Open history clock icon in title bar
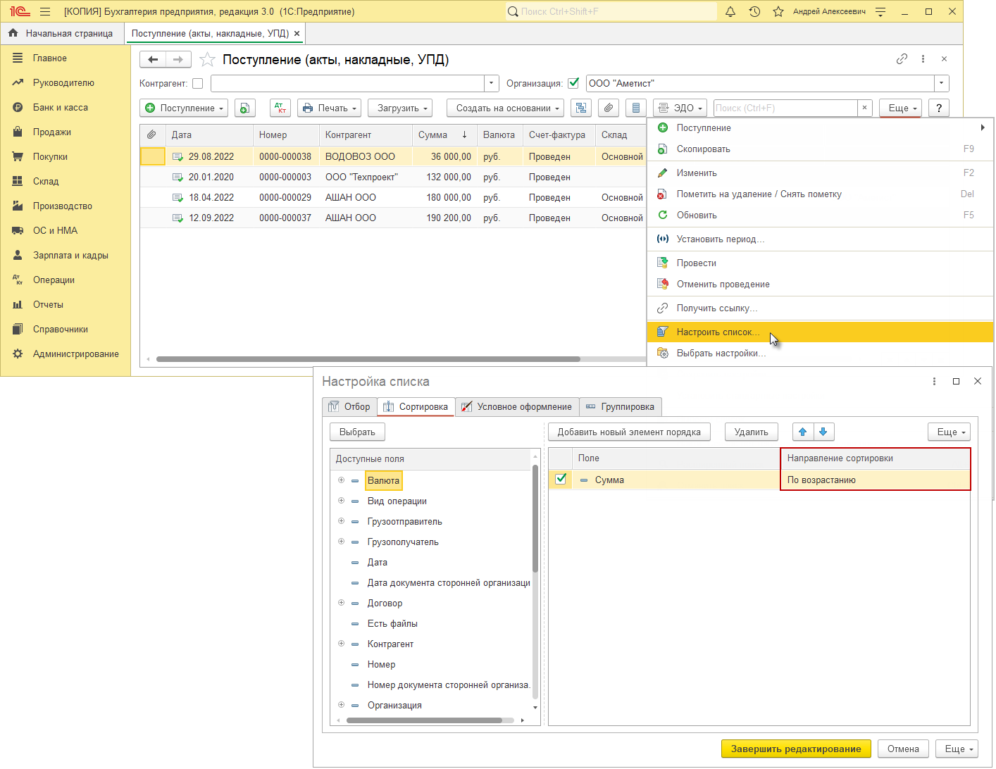This screenshot has height=769, width=996. tap(754, 11)
